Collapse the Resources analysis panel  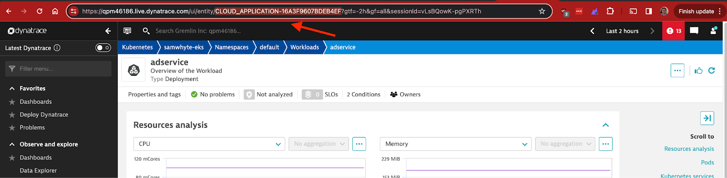tap(605, 125)
